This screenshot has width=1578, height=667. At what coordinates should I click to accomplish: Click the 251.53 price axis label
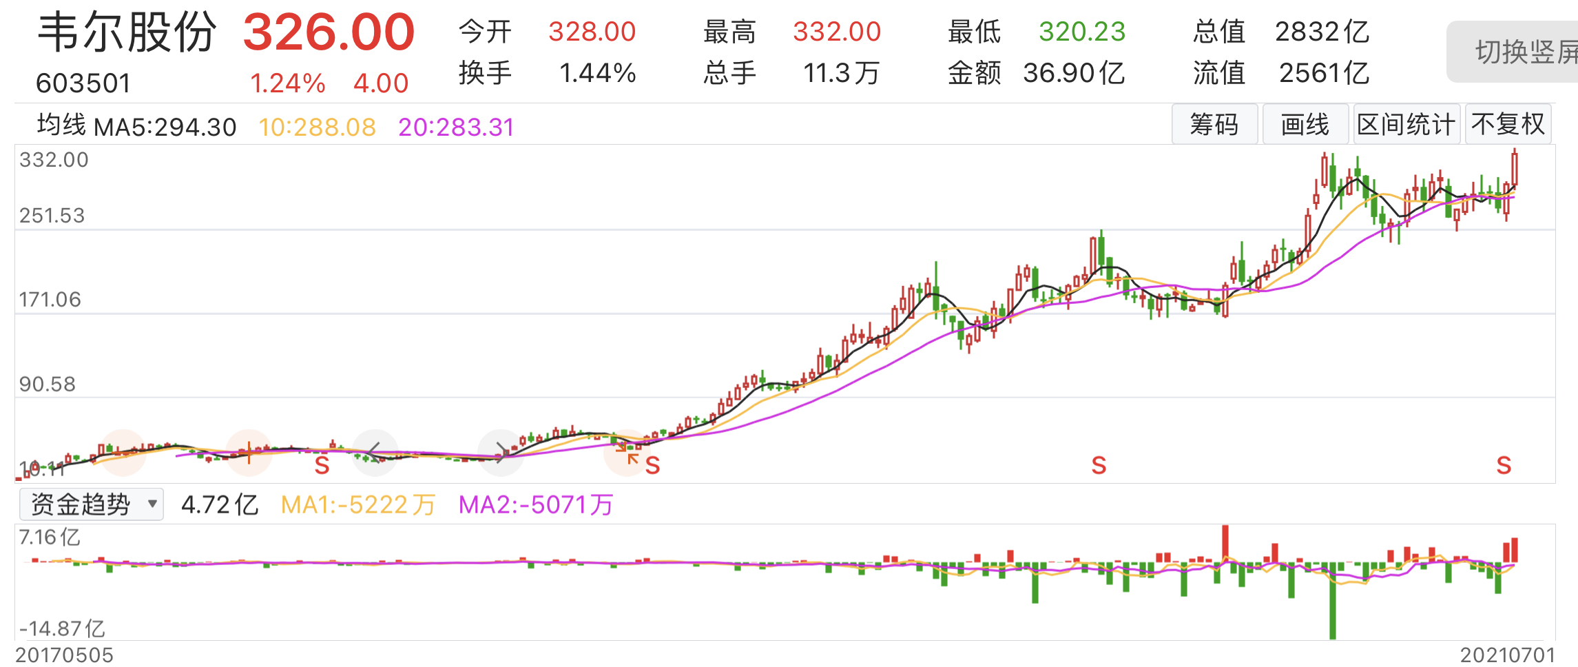coord(52,216)
